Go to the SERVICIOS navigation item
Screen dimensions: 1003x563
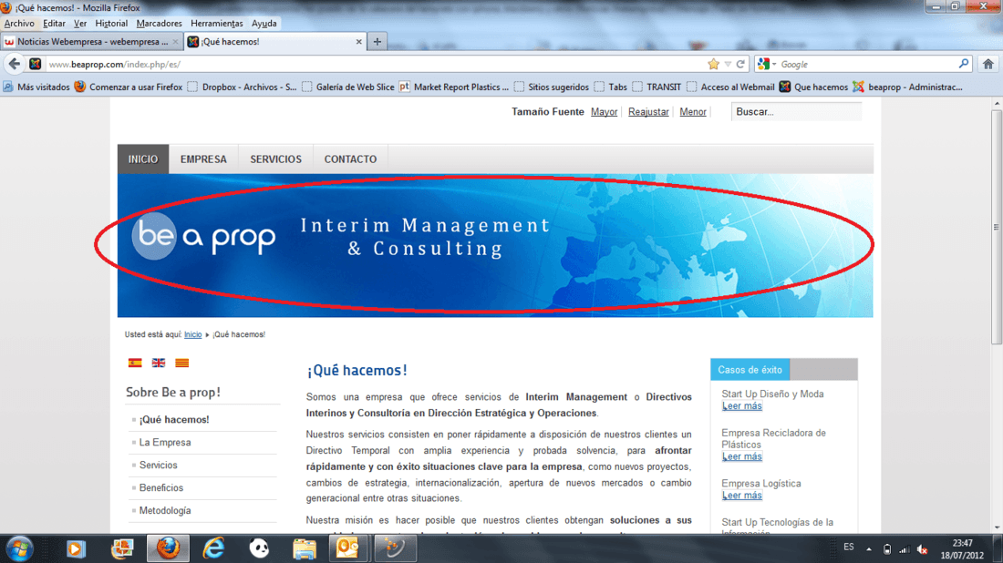(275, 159)
